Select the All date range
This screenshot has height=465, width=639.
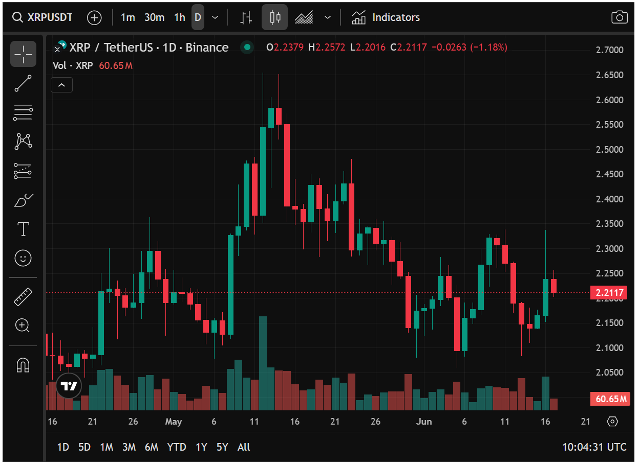(x=244, y=447)
